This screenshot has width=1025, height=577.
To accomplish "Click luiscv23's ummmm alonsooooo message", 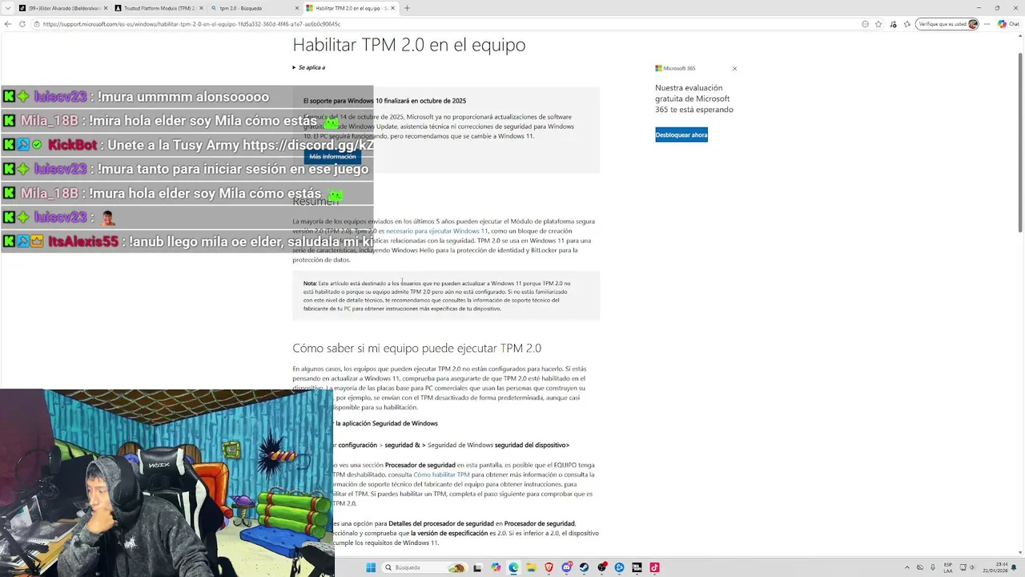I will 187,97.
